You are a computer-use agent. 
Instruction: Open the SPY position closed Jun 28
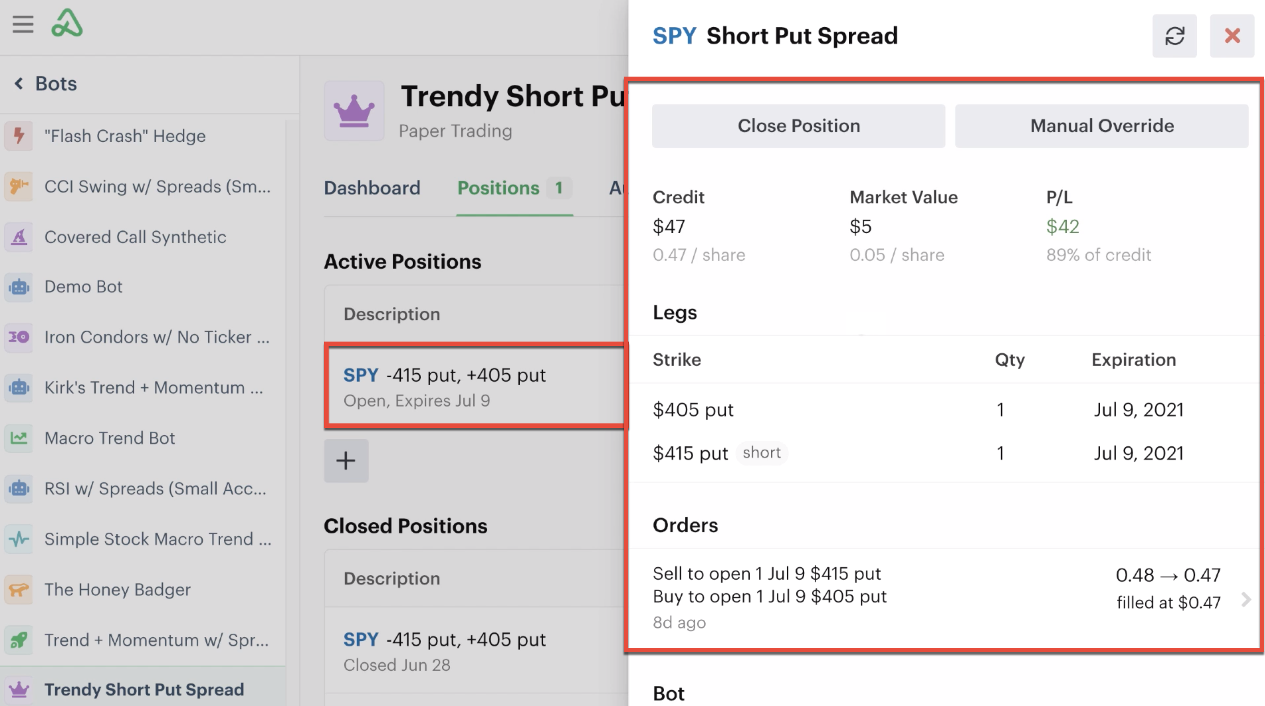444,651
